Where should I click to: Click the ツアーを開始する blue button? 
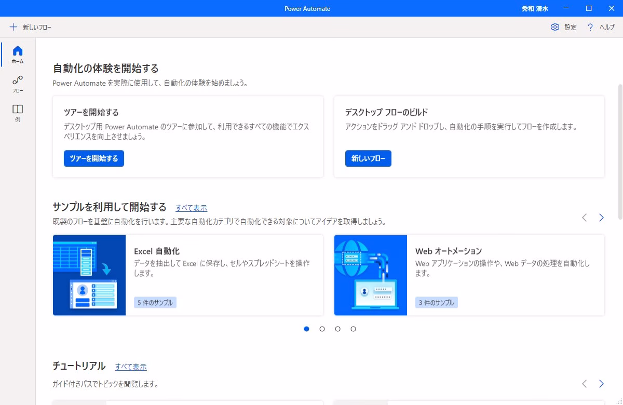[x=94, y=158]
